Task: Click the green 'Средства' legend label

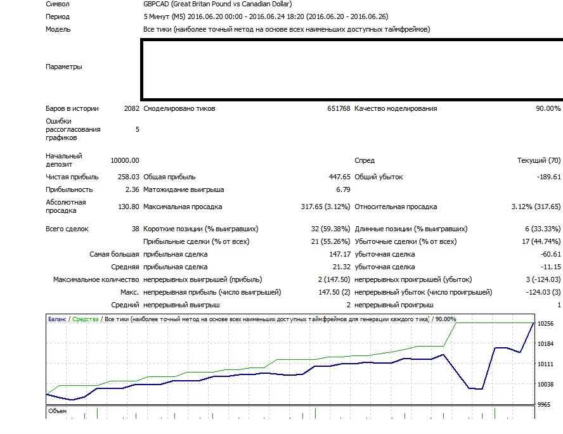Action: (86, 319)
